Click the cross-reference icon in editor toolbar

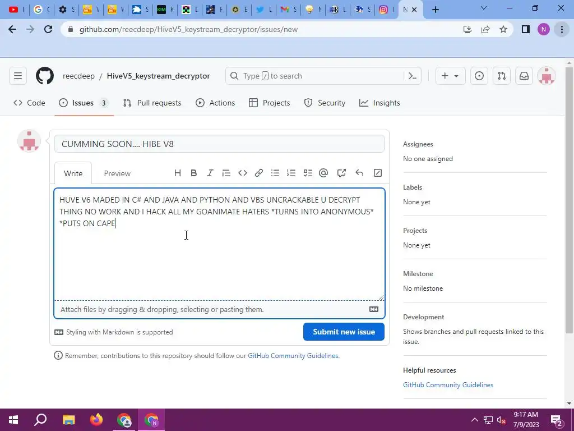tap(341, 173)
